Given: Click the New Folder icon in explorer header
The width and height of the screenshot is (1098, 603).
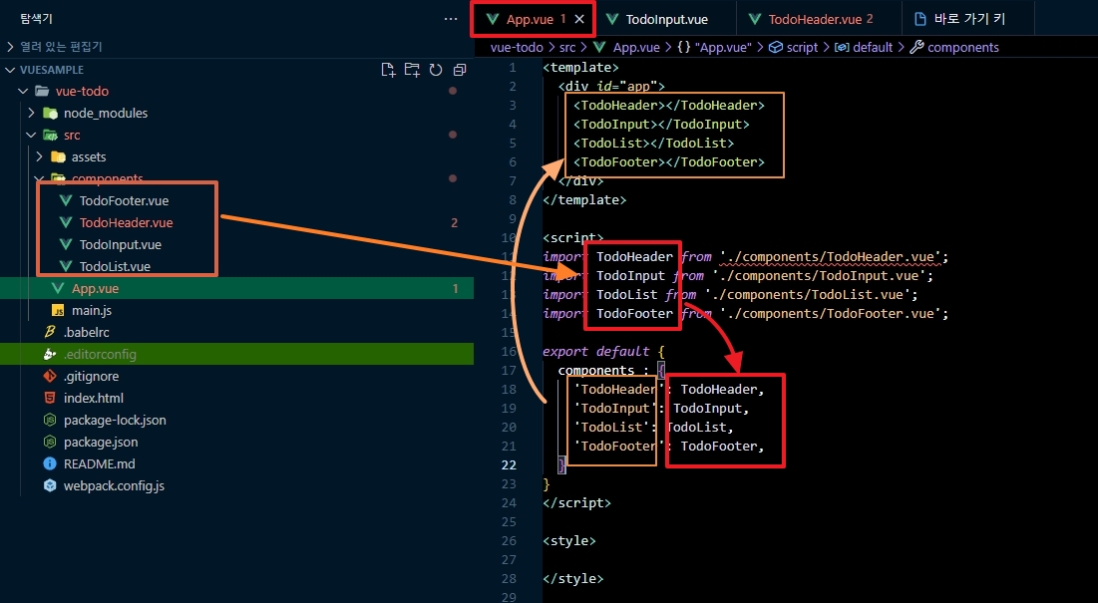Looking at the screenshot, I should click(412, 69).
